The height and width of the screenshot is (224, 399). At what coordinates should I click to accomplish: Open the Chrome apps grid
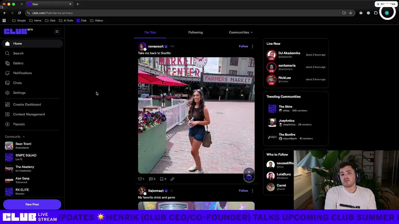pos(4,21)
